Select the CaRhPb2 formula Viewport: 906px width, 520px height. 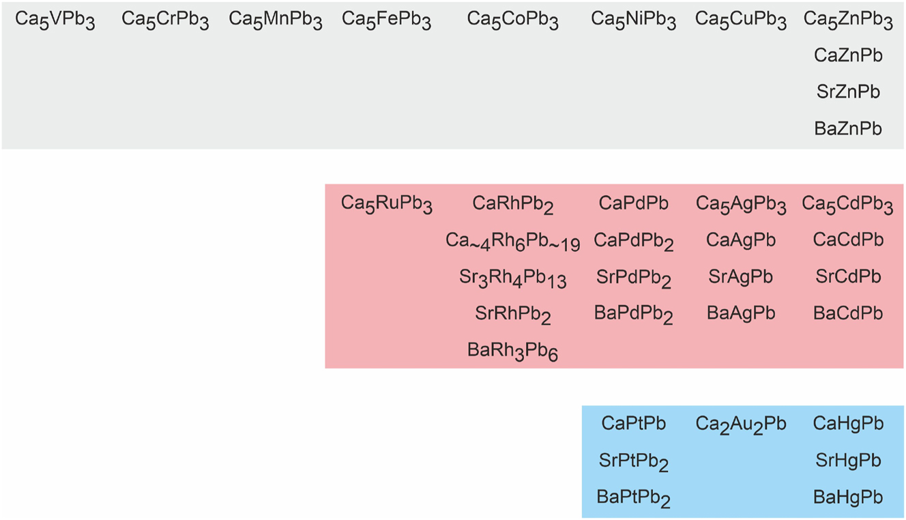click(512, 203)
